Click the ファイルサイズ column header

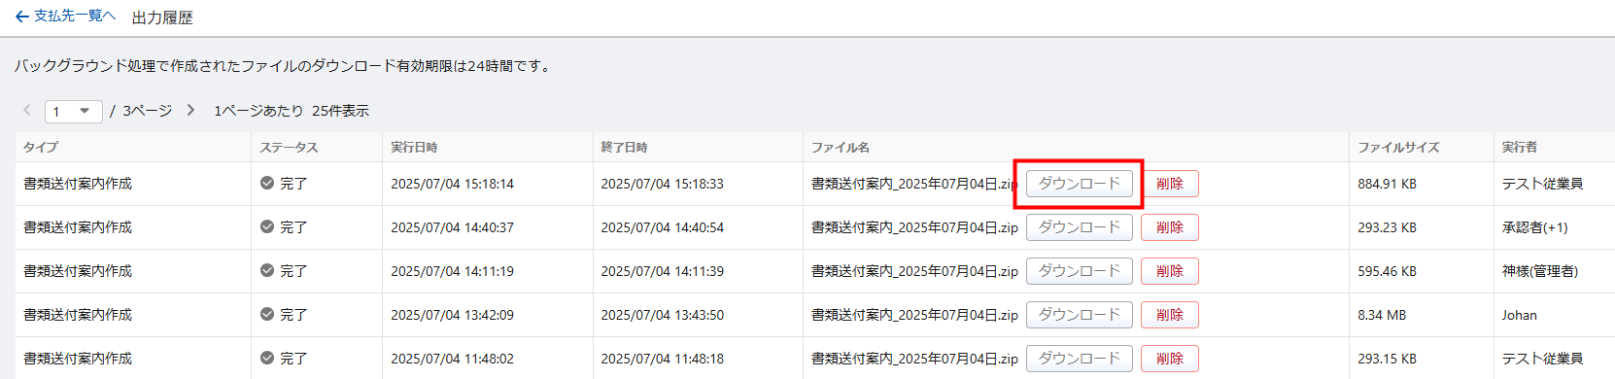click(x=1398, y=147)
